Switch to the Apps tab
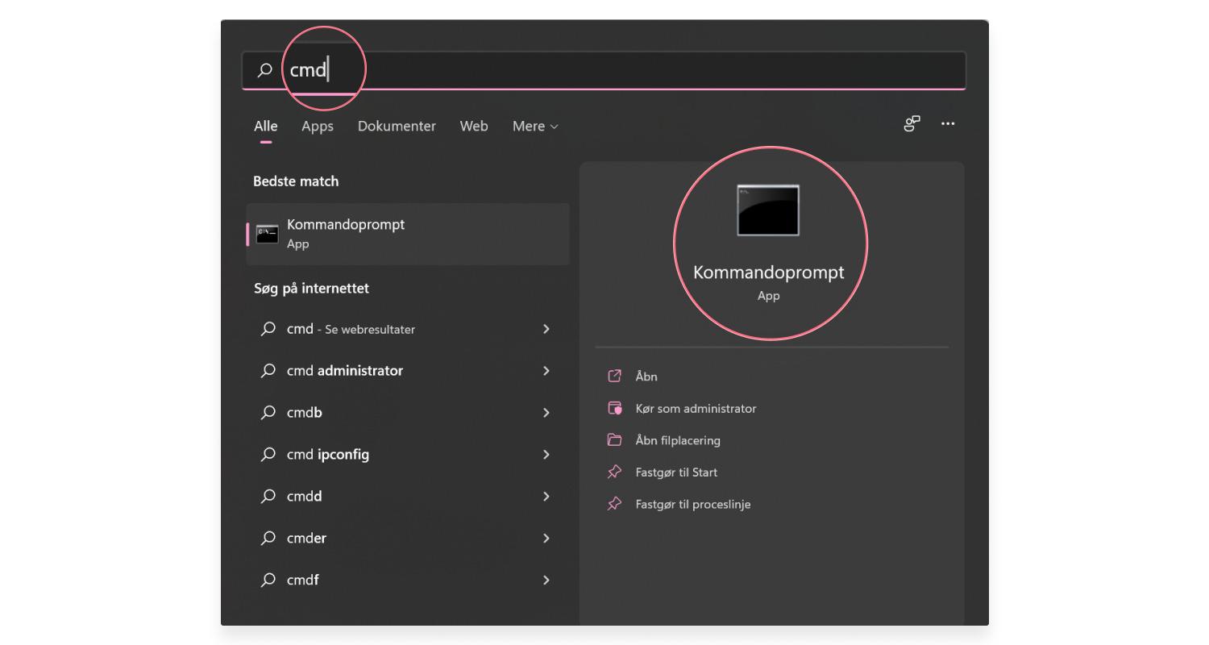Screen dimensions: 1209x645 pos(318,126)
